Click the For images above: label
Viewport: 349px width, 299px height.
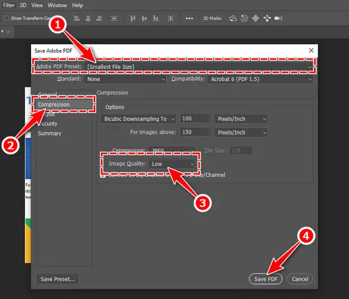(153, 132)
